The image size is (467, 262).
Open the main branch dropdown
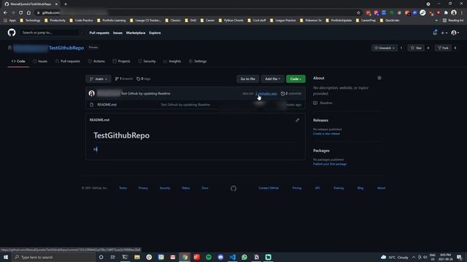99,79
